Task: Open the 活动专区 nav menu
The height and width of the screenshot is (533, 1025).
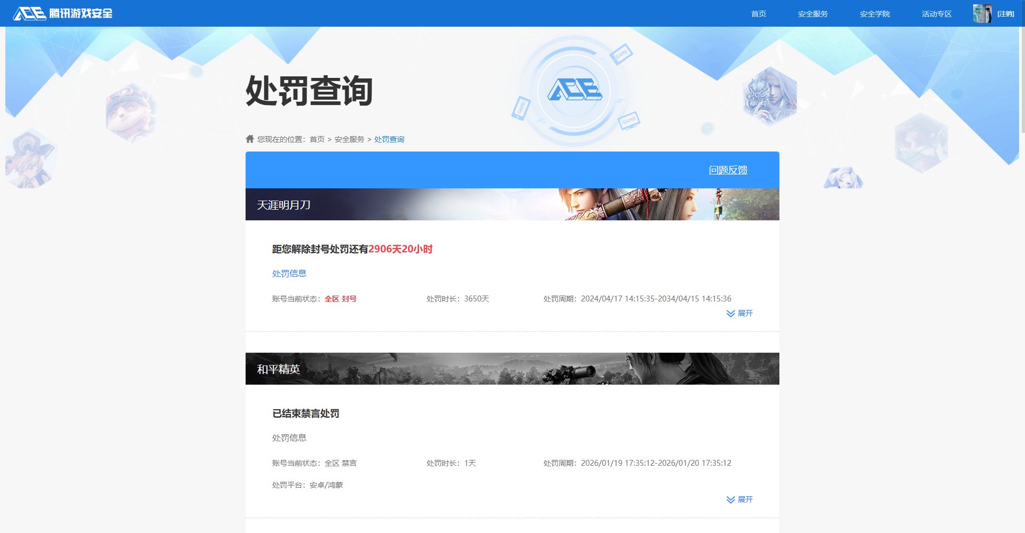Action: click(x=936, y=14)
